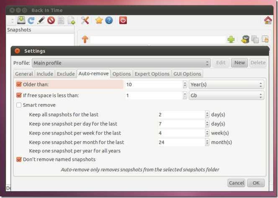The width and height of the screenshot is (278, 198).
Task: Open the Year(s) unit dropdown
Action: coord(227,84)
